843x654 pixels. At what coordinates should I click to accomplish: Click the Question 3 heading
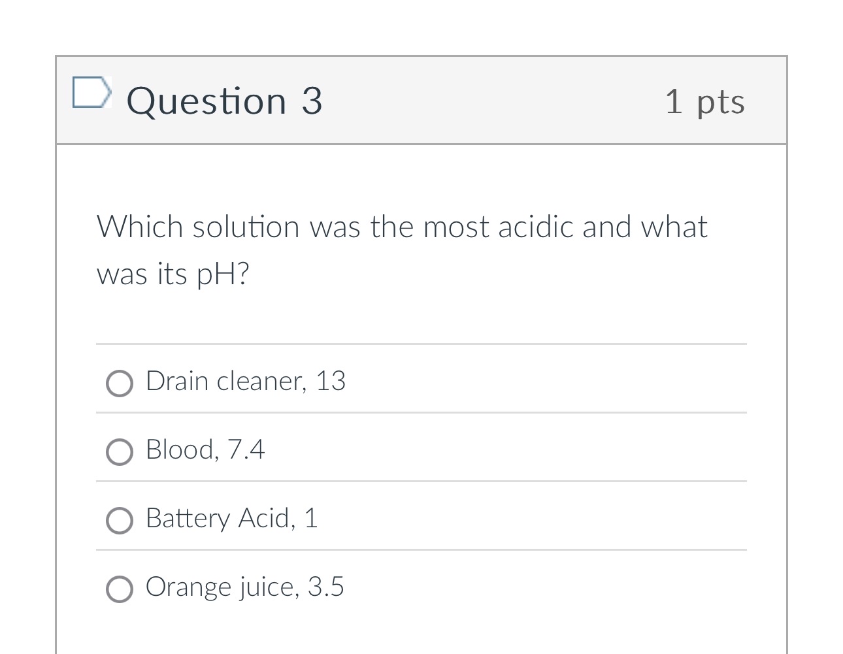tap(224, 100)
